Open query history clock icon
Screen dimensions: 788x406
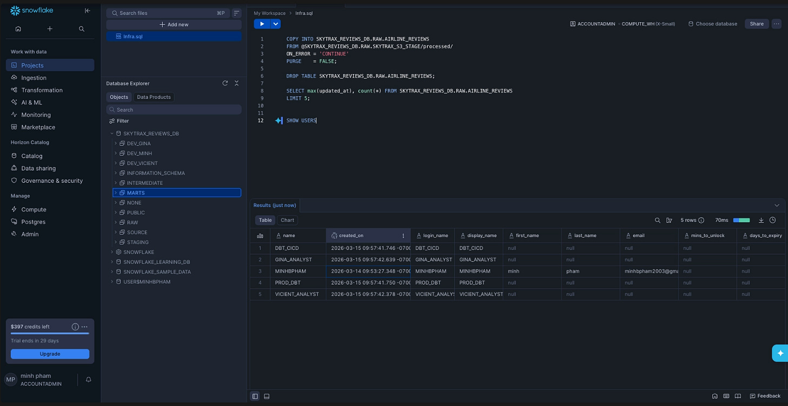(x=773, y=220)
